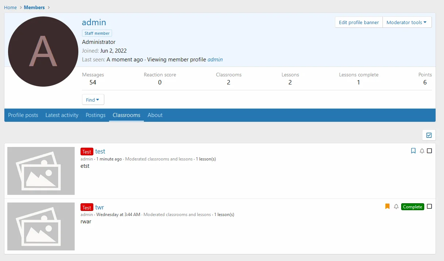Tick the checkbox for twr classroom

(x=429, y=207)
